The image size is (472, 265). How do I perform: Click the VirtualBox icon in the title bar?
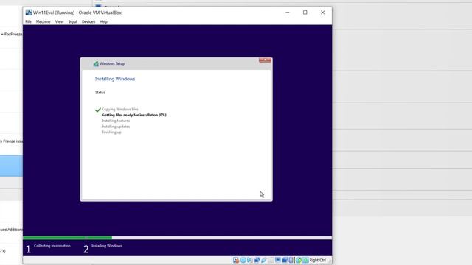pyautogui.click(x=29, y=13)
